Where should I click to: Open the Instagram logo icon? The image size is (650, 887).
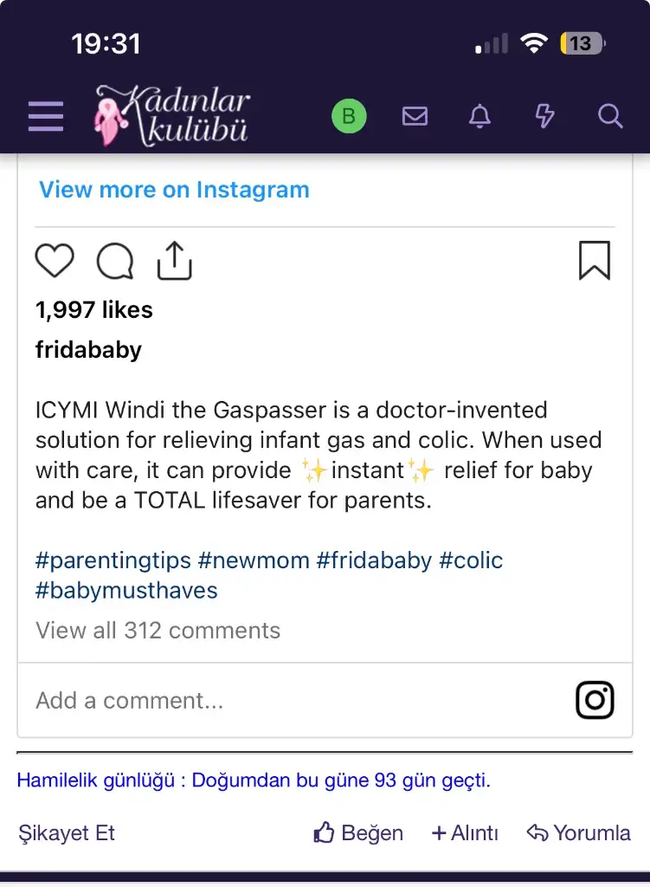tap(595, 700)
